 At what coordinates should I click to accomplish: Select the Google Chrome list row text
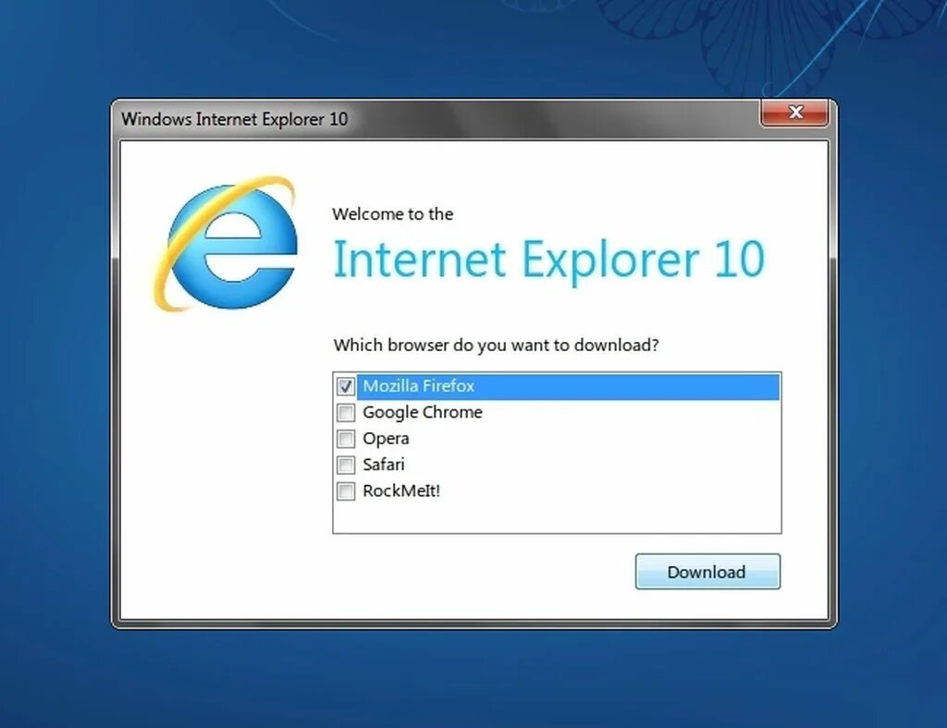[x=422, y=413]
